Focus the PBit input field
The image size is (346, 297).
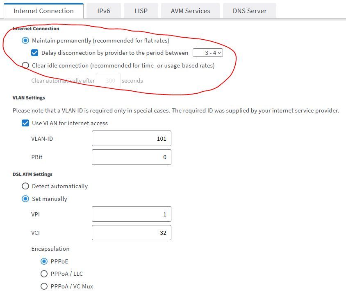click(131, 157)
